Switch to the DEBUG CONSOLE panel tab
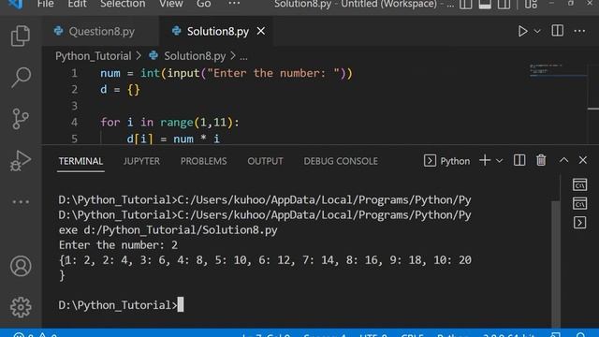599x337 pixels. [341, 161]
